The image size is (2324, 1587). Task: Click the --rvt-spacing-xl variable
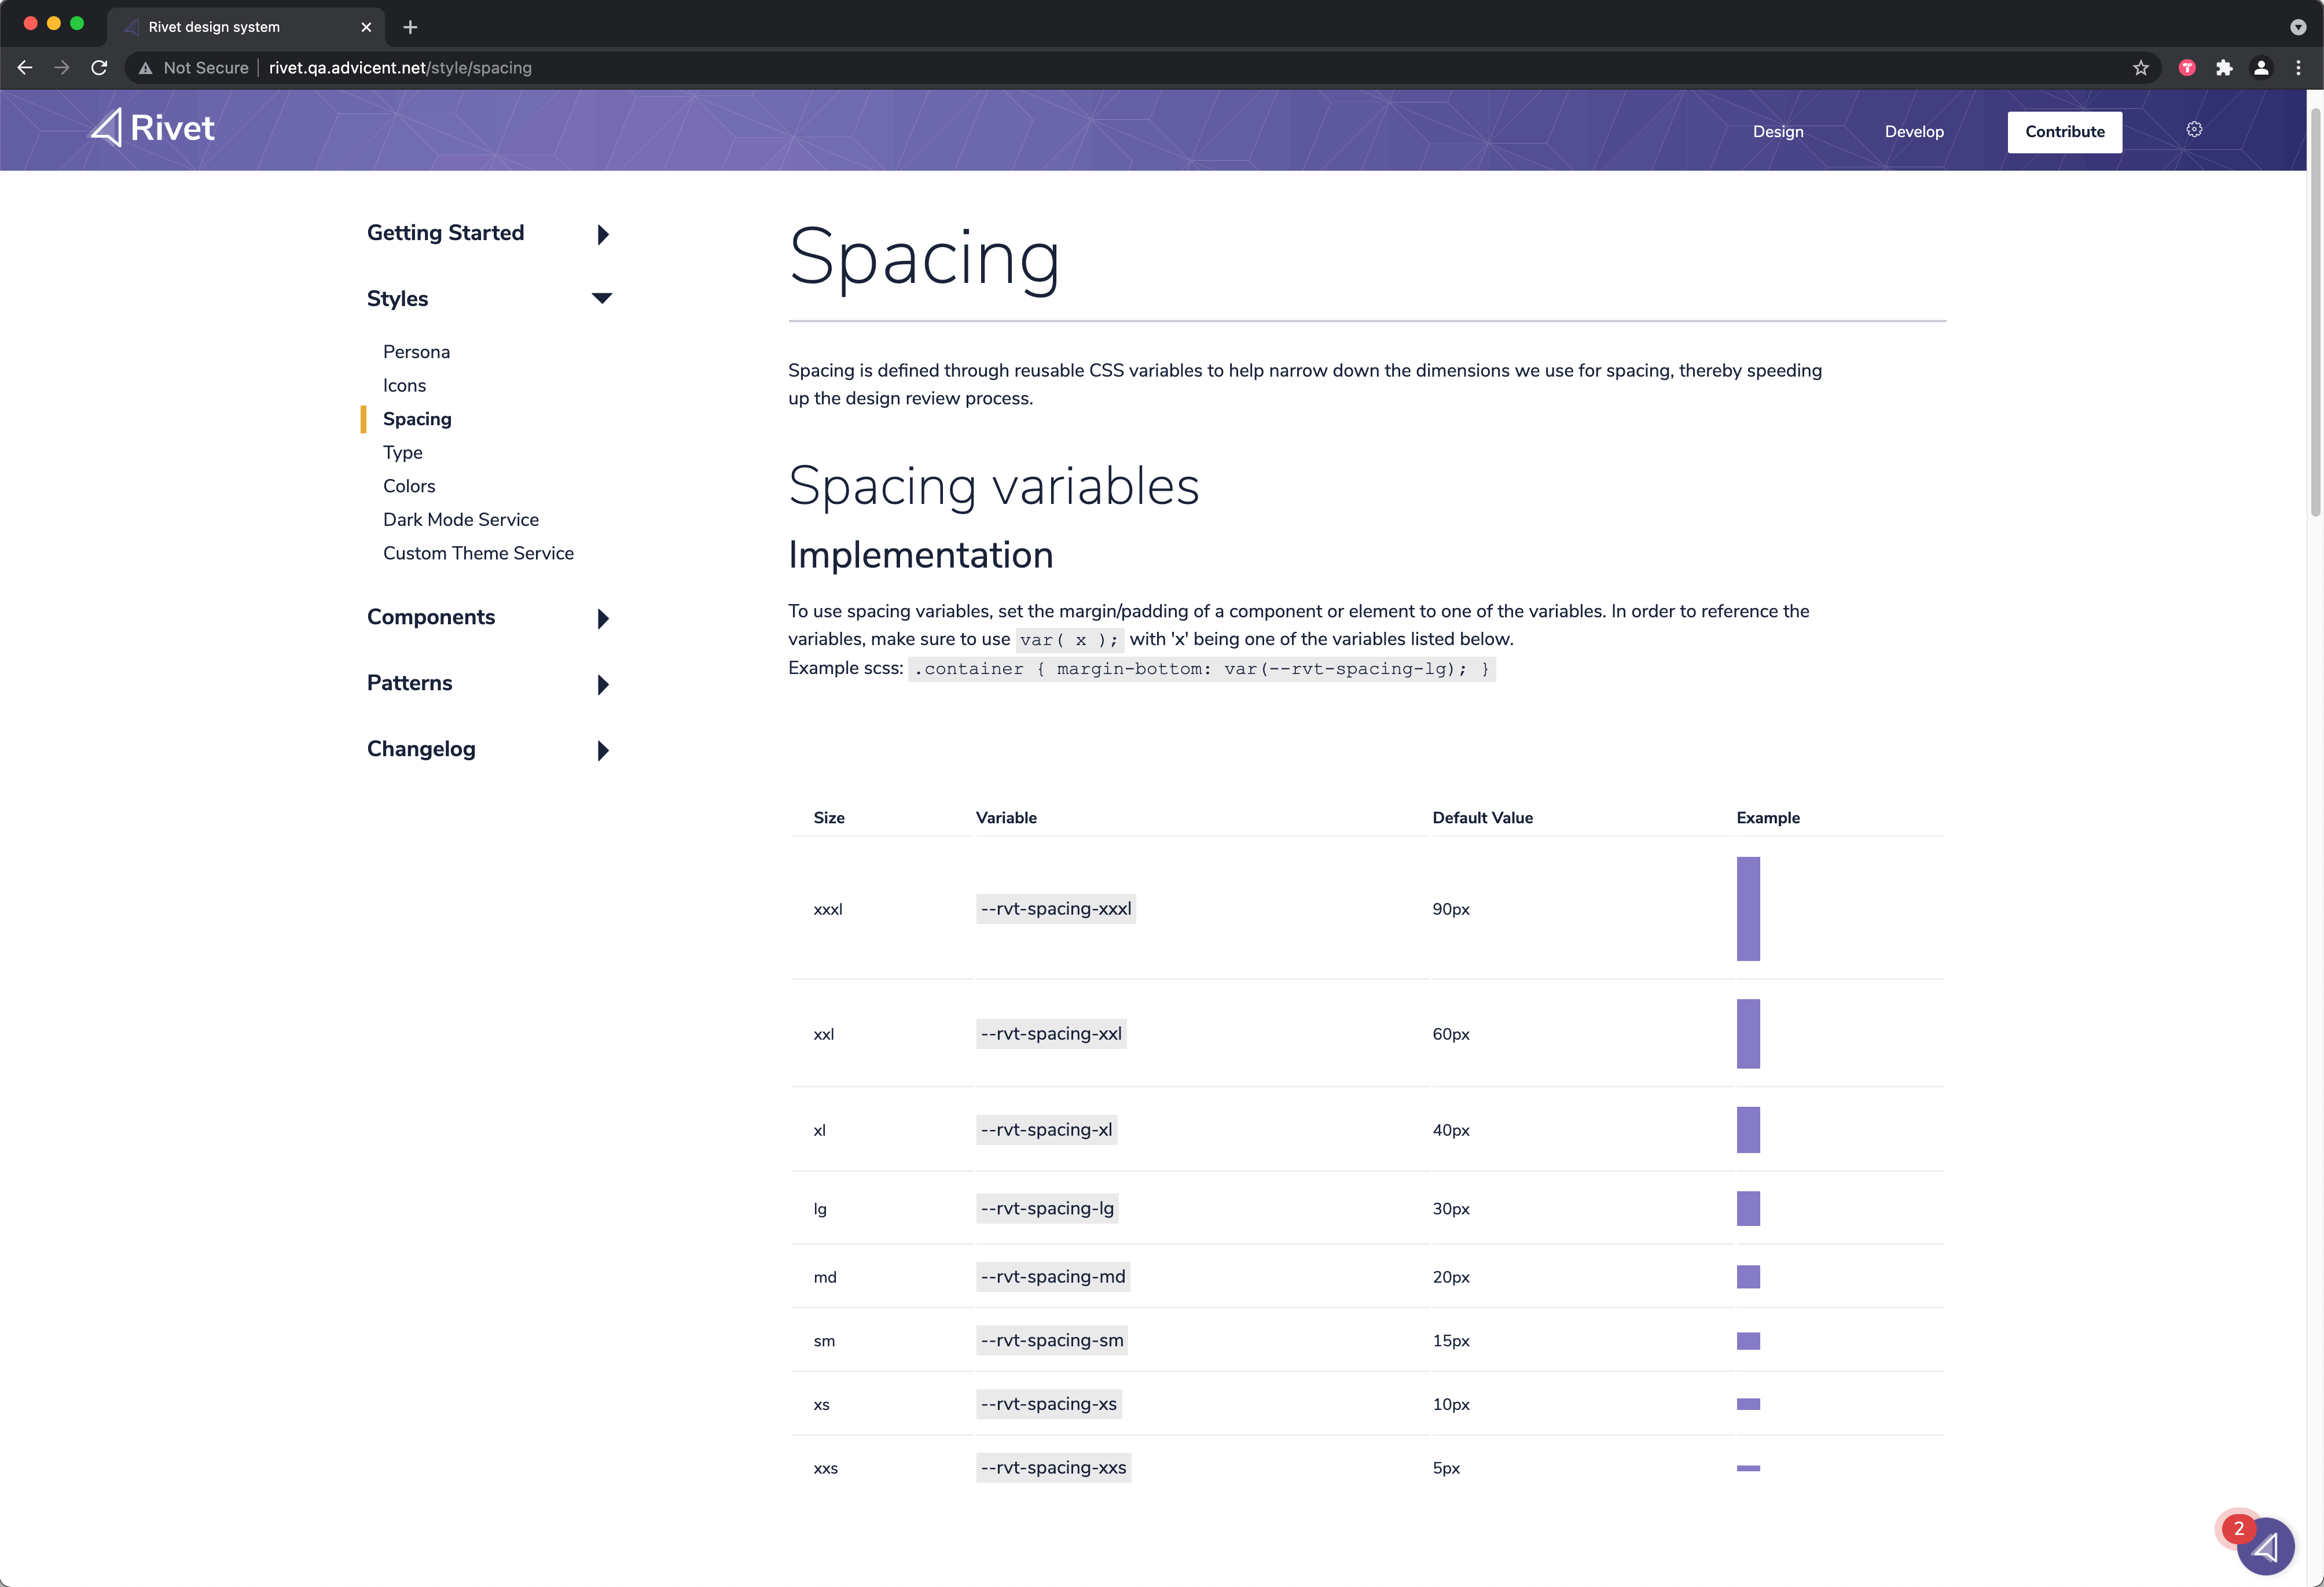[x=1046, y=1129]
